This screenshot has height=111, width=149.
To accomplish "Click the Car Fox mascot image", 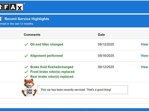I will pos(29,88).
